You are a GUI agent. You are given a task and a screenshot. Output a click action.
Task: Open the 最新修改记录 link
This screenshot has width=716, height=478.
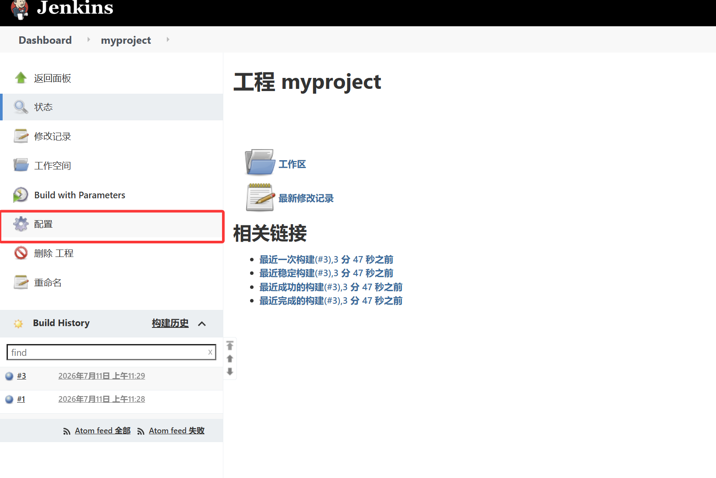point(306,198)
